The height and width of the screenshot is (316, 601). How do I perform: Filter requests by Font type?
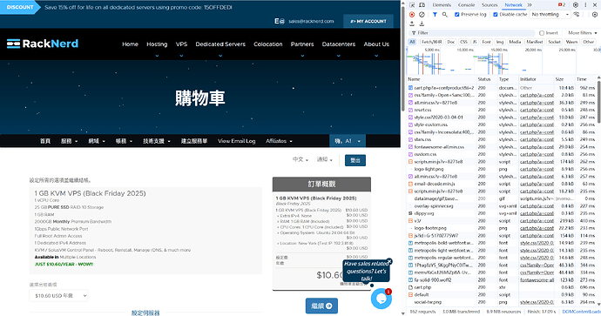point(486,42)
